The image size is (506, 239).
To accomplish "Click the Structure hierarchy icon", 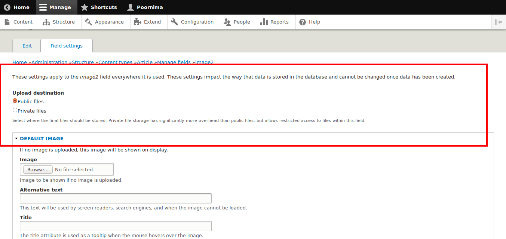I will click(46, 22).
